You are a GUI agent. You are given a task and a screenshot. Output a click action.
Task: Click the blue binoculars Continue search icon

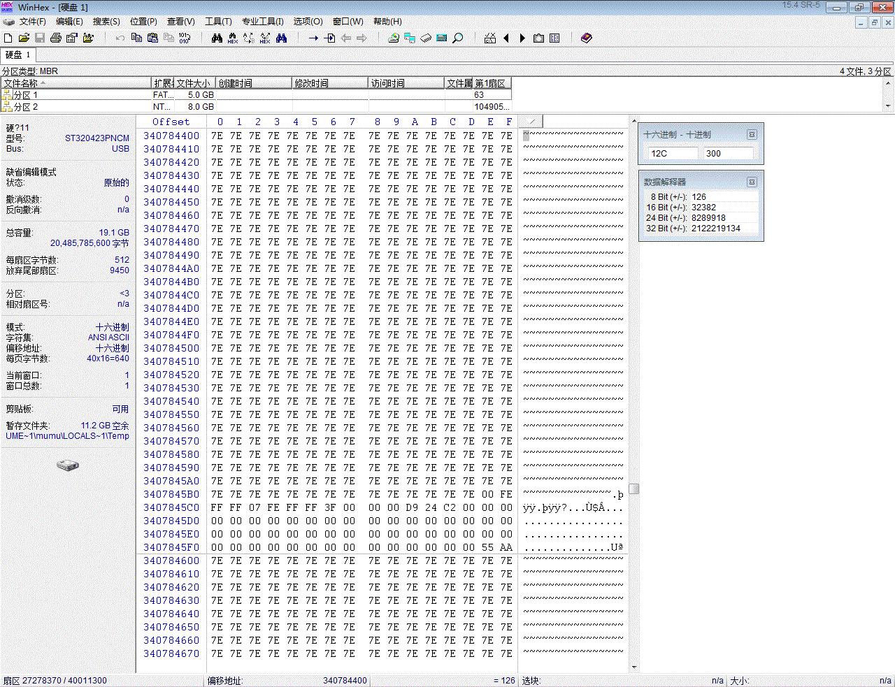[281, 38]
